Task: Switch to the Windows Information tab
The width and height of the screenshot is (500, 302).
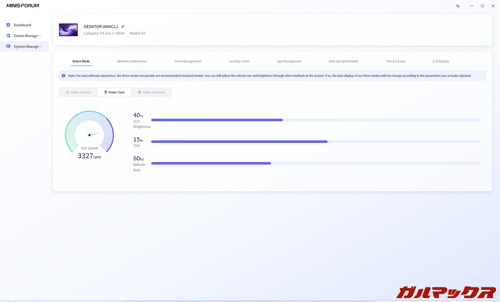Action: click(132, 61)
